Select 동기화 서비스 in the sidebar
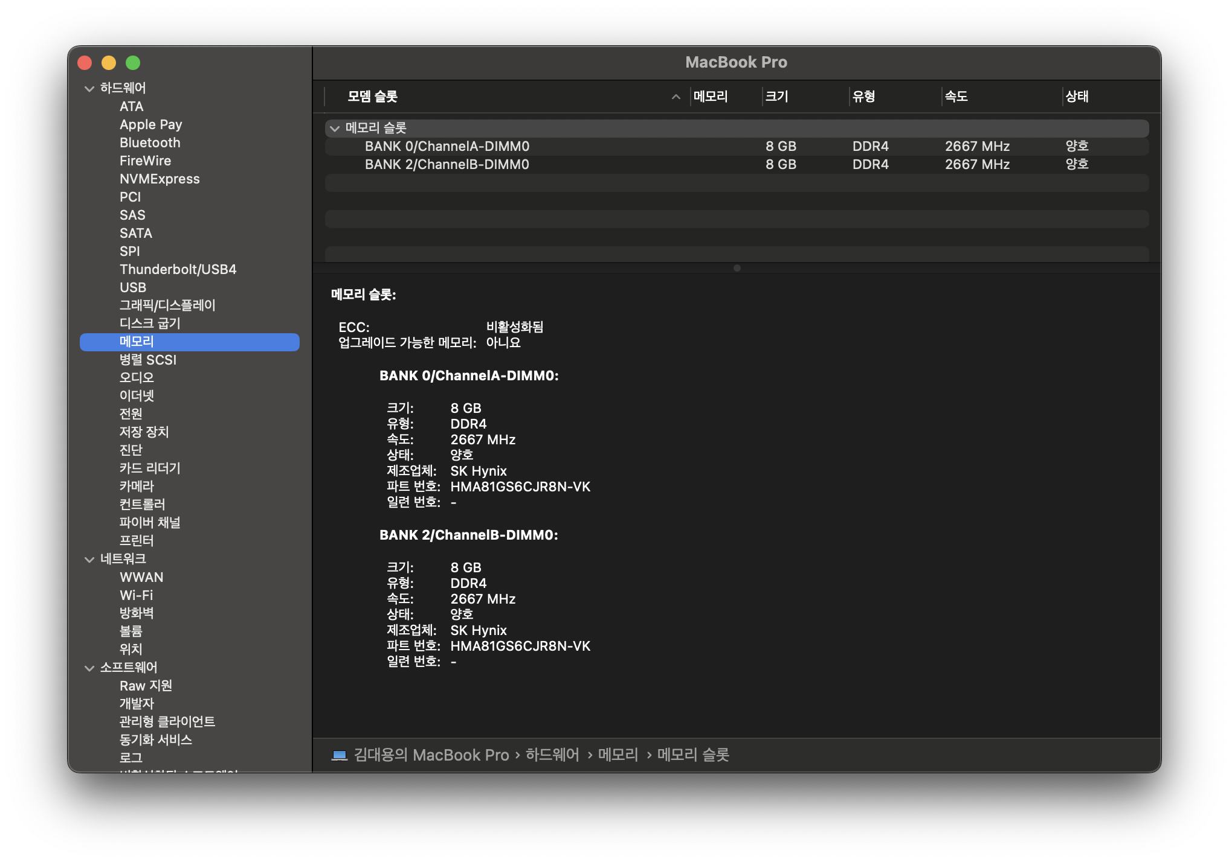1229x862 pixels. tap(156, 740)
